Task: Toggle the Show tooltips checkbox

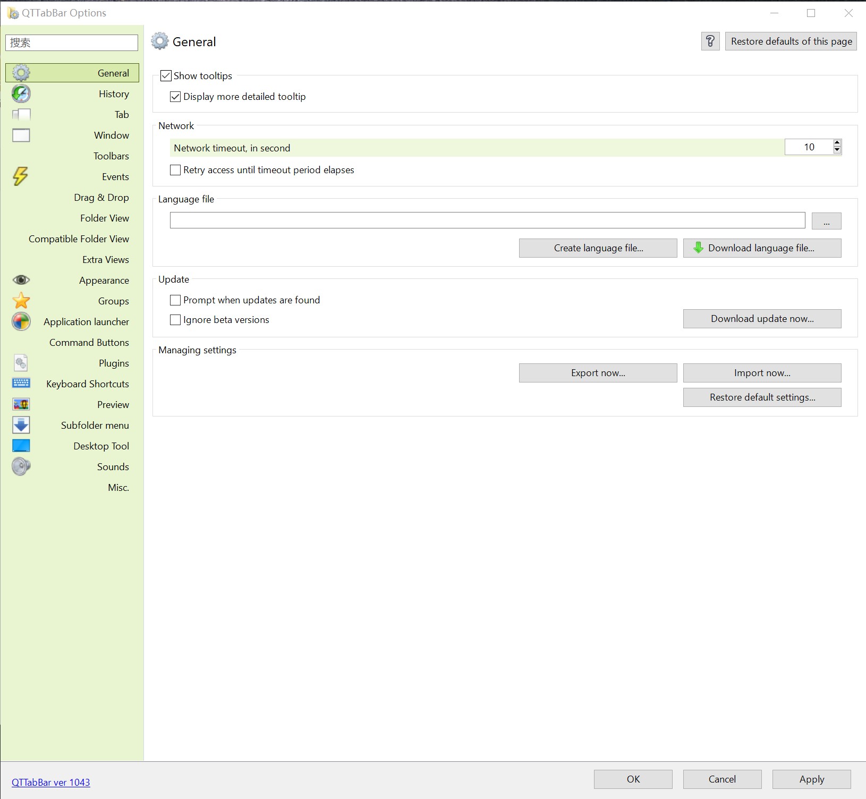Action: [x=166, y=75]
